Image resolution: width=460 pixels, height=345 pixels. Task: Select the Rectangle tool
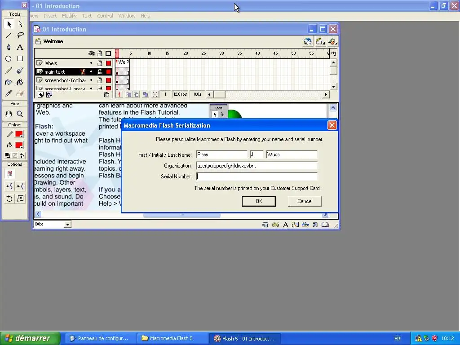pos(20,59)
